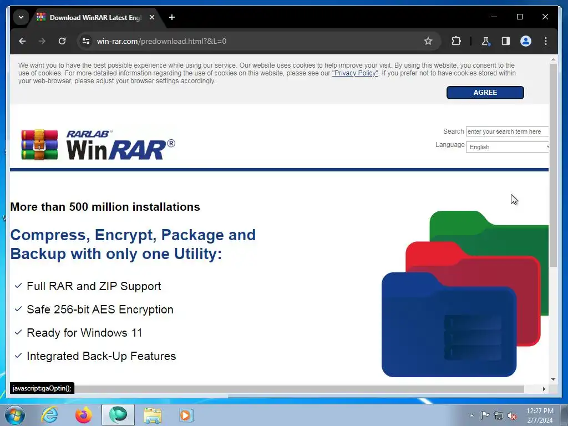Click 'Integrated Back-Up Features' text

pos(102,356)
